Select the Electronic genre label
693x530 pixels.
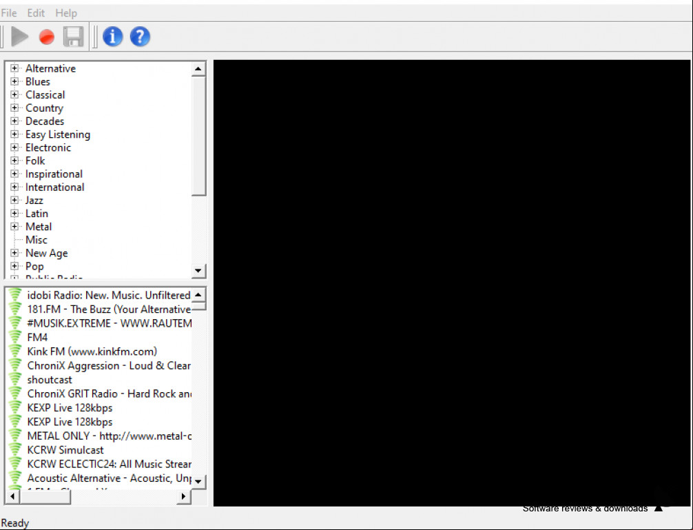tap(48, 147)
